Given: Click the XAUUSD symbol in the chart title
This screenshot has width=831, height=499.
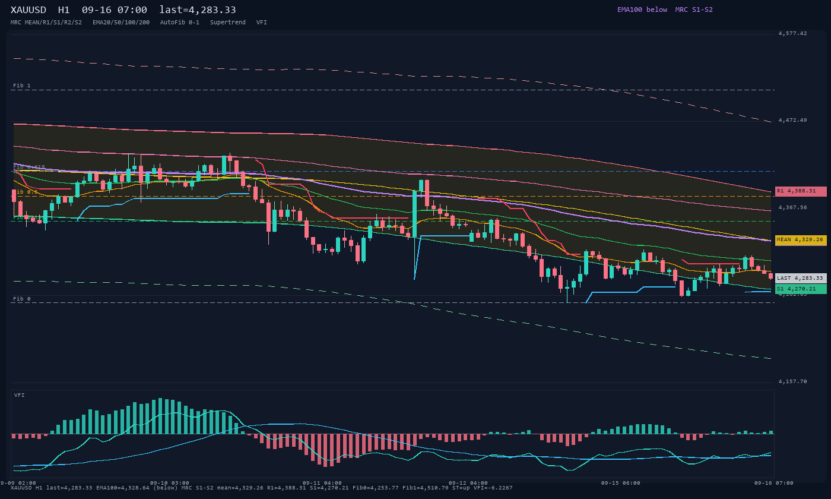Looking at the screenshot, I should [x=30, y=10].
